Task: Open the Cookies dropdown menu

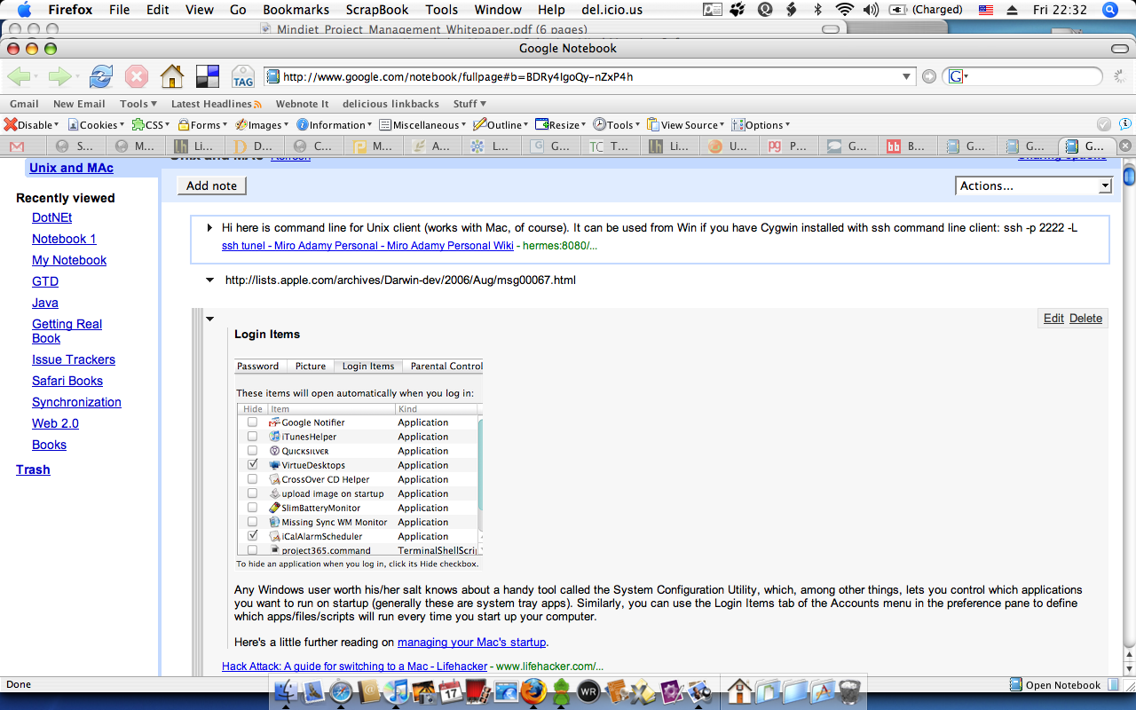Action: point(97,125)
